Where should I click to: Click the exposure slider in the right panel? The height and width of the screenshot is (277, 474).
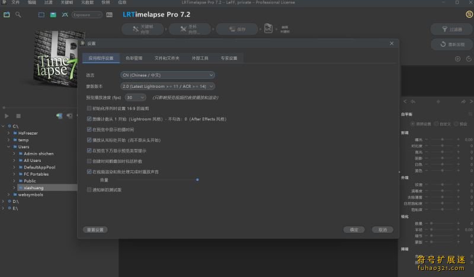tap(442, 139)
